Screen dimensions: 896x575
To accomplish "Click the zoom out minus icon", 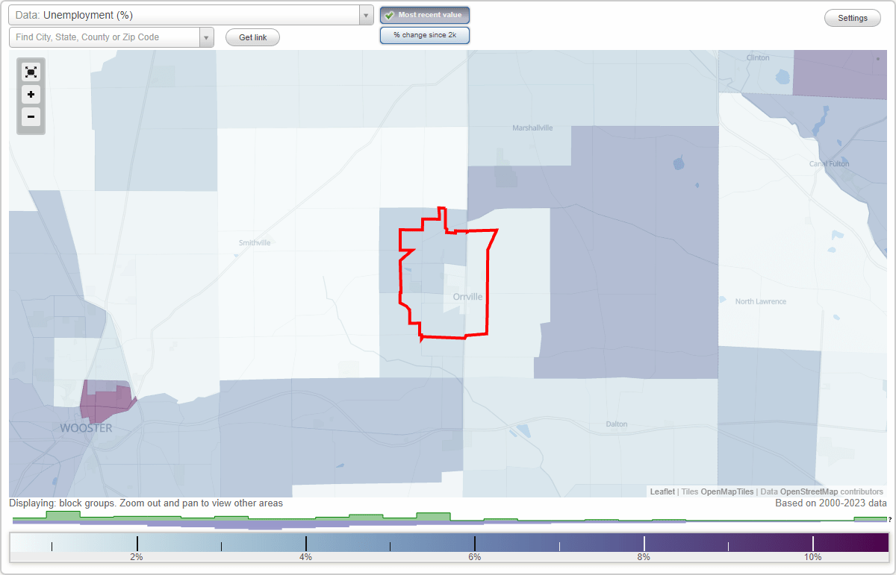I will pos(31,117).
